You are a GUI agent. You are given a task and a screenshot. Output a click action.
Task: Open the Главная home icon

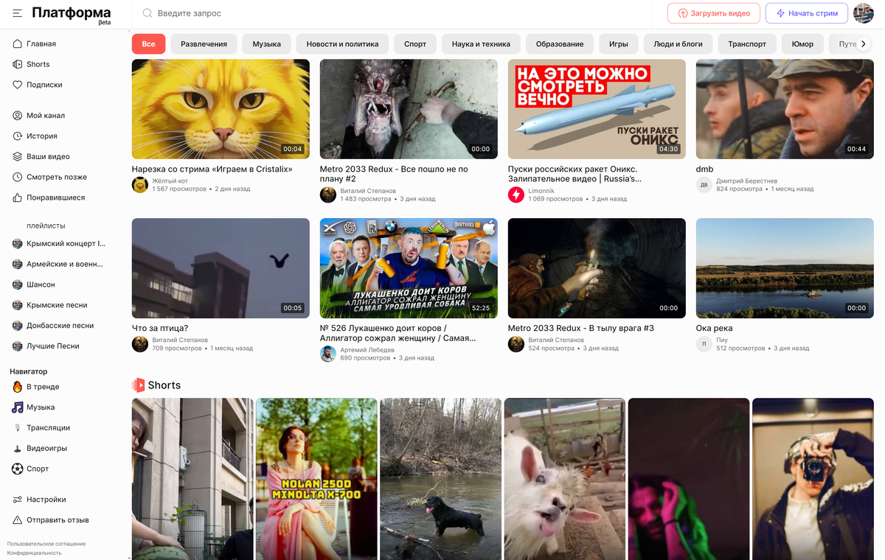(18, 43)
